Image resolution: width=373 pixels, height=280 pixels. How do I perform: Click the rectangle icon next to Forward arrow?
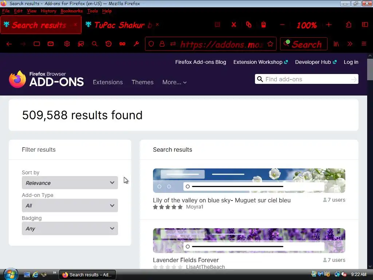point(37,44)
